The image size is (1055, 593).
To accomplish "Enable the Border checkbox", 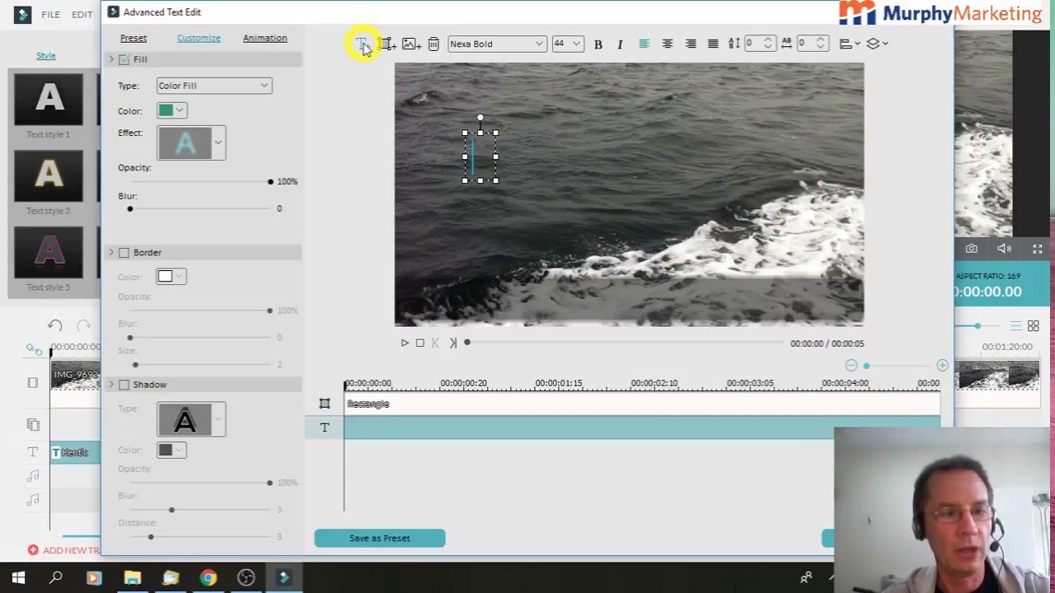I will point(124,253).
